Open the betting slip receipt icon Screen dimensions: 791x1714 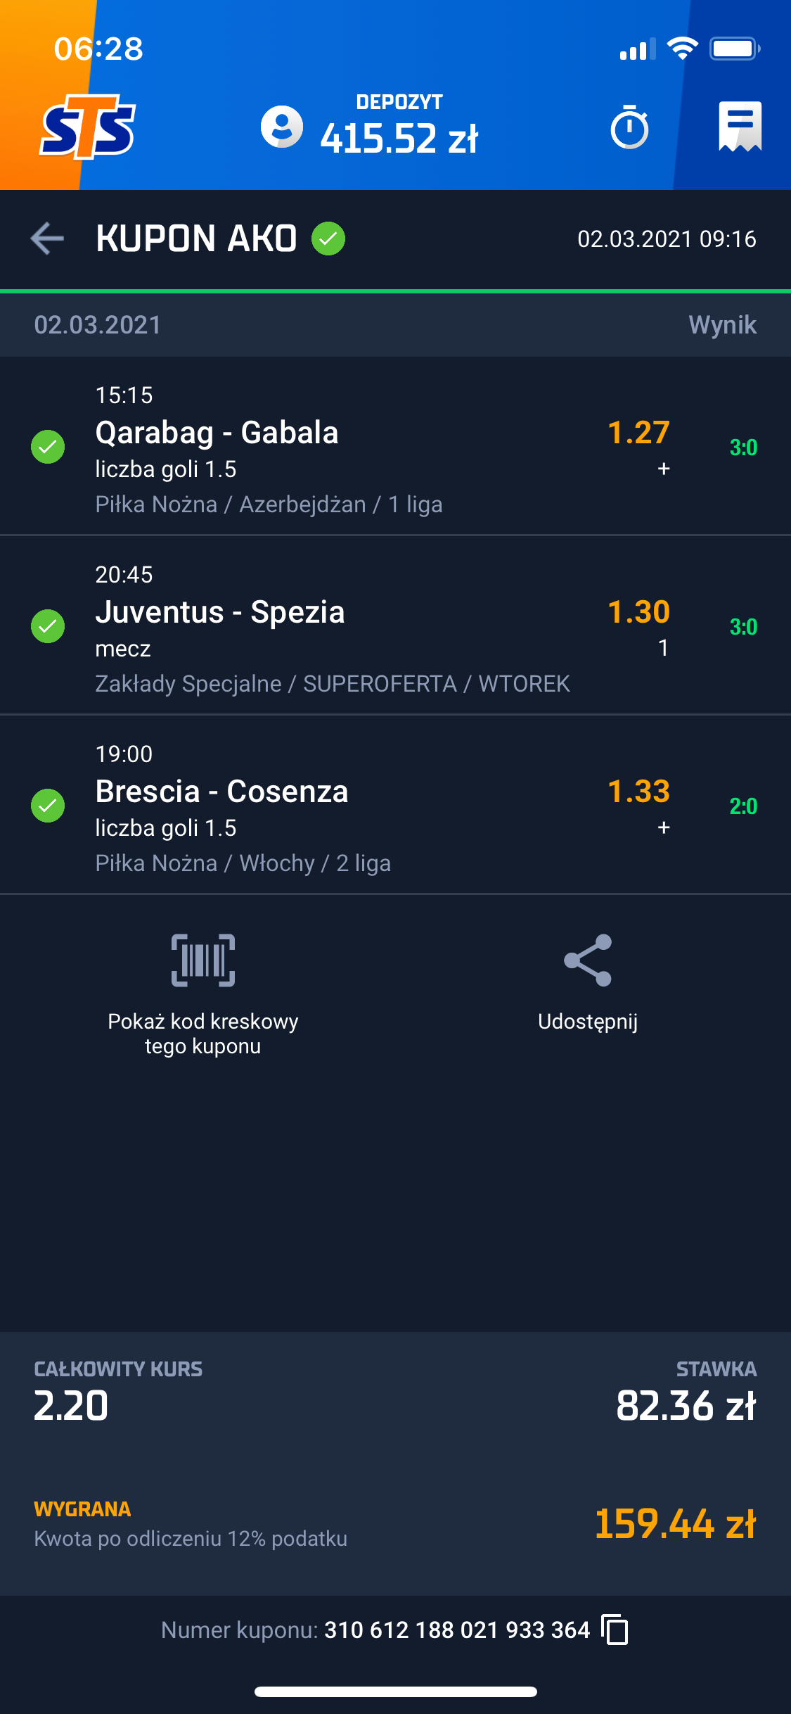[740, 127]
